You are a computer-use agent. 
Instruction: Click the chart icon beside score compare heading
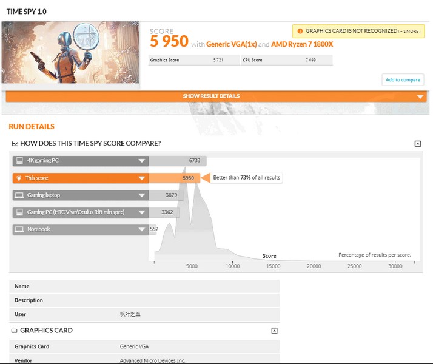pyautogui.click(x=15, y=144)
